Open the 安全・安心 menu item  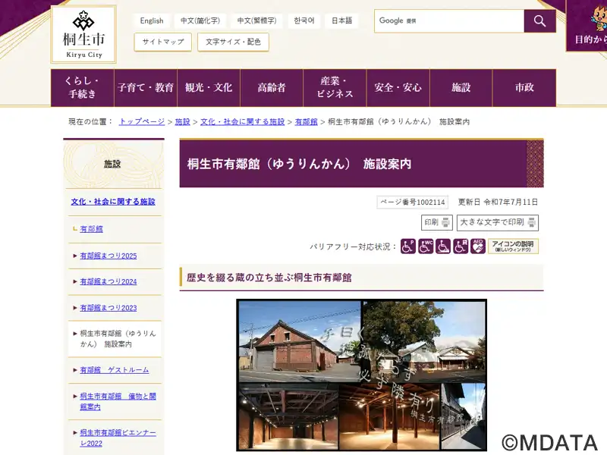(398, 88)
